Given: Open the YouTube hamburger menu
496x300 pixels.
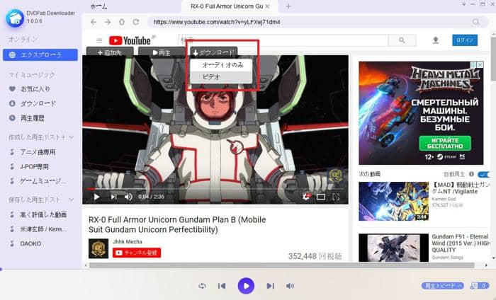Looking at the screenshot, I should [99, 40].
